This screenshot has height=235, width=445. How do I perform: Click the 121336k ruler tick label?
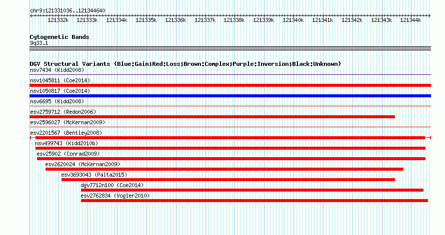[175, 20]
